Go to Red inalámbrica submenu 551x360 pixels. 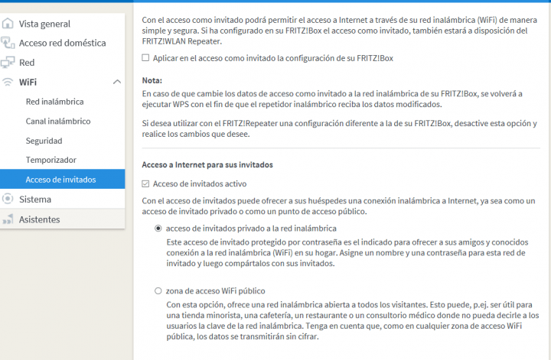pyautogui.click(x=54, y=102)
